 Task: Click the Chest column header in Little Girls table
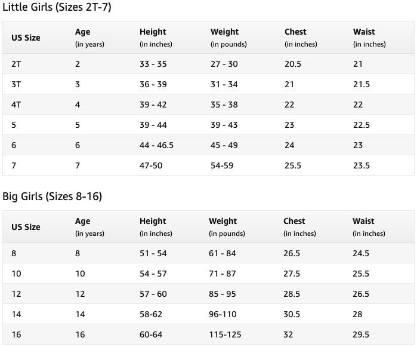click(x=301, y=38)
